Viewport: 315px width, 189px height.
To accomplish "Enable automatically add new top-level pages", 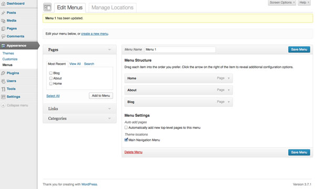I will [126, 127].
